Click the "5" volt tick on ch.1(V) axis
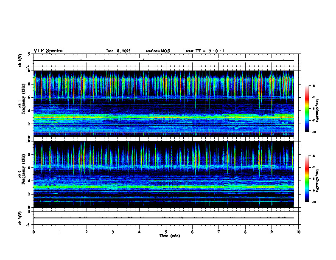 point(29,54)
